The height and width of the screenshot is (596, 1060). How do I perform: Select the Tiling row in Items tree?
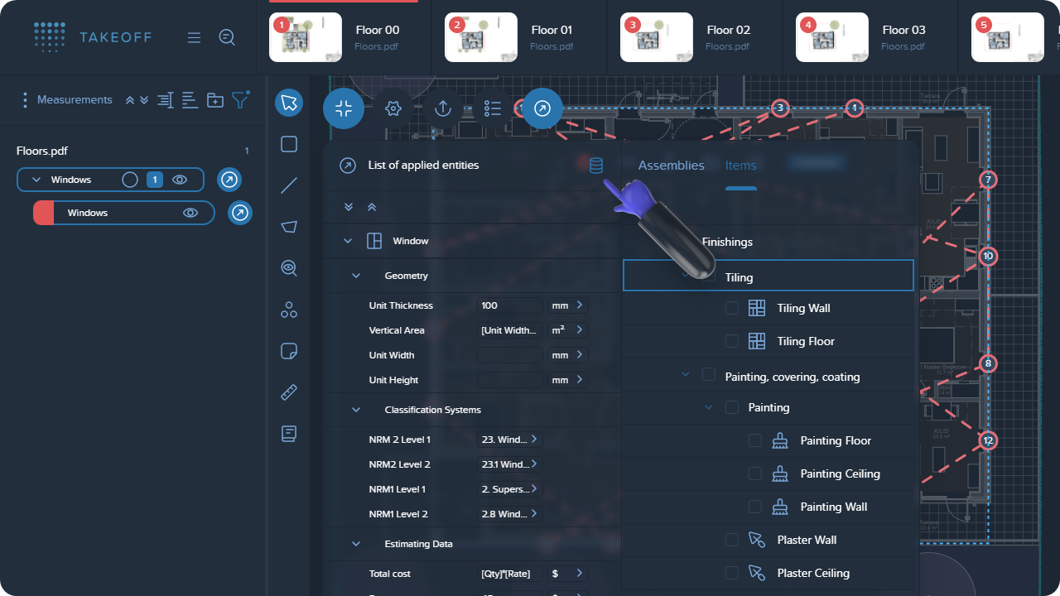click(x=768, y=277)
